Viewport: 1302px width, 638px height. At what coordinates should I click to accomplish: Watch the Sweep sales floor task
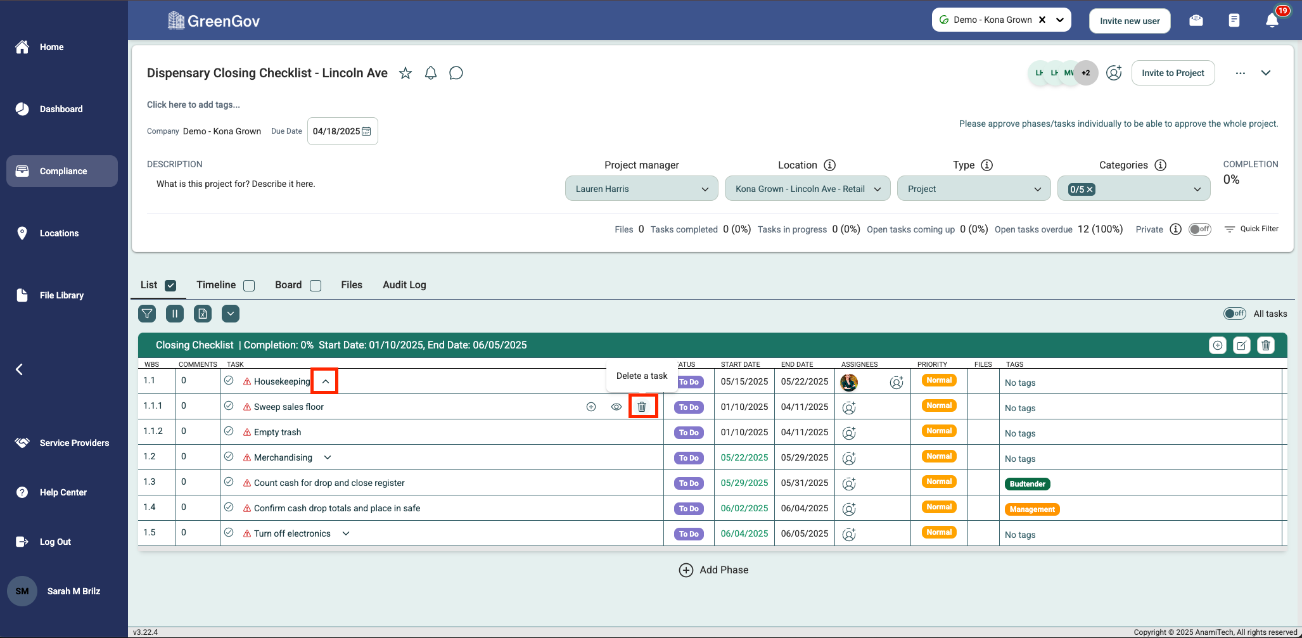click(x=616, y=407)
